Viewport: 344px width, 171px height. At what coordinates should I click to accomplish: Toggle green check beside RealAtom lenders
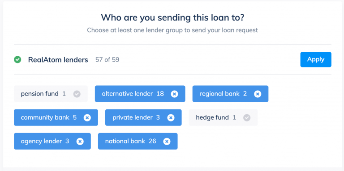point(17,59)
